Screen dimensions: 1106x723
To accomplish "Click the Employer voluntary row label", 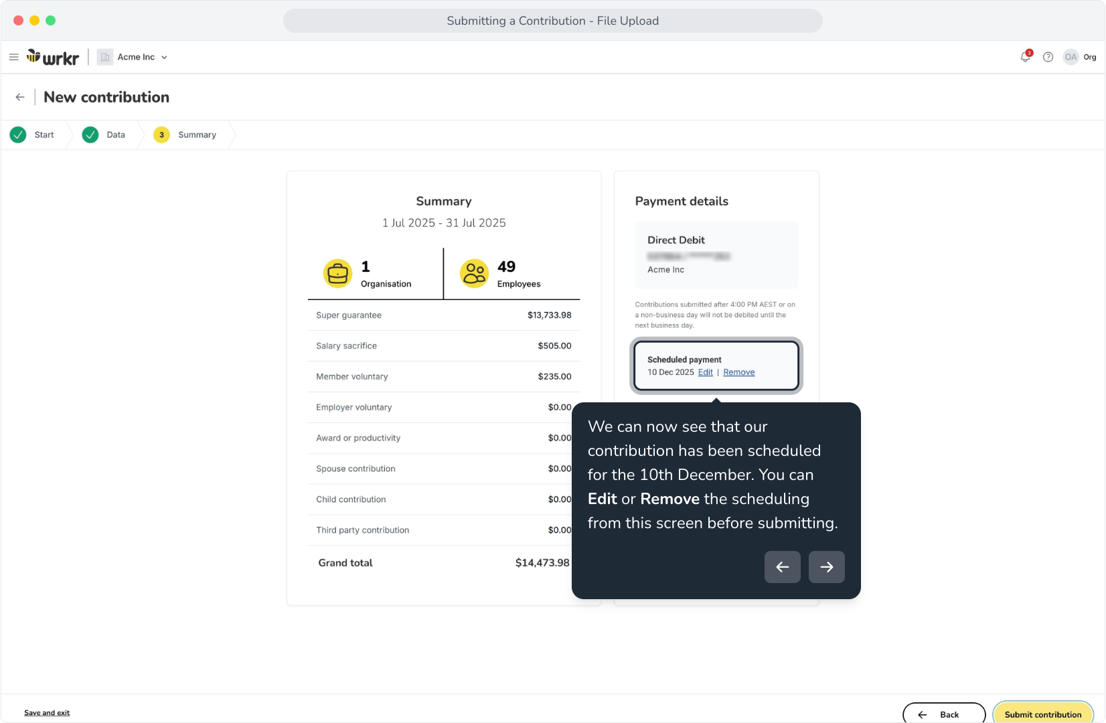I will click(x=354, y=408).
